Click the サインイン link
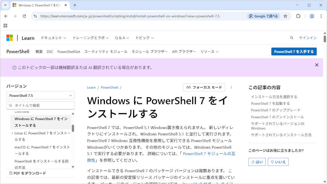The height and width of the screenshot is (184, 327). point(308,38)
